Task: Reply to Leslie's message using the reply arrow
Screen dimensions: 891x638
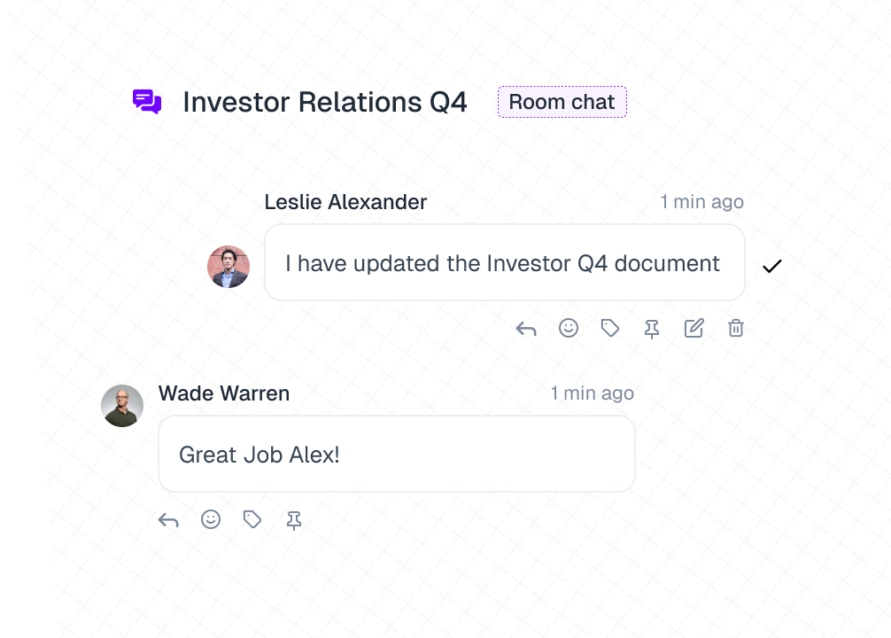Action: click(526, 328)
